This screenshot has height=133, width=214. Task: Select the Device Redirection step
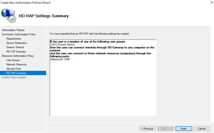click(17, 43)
